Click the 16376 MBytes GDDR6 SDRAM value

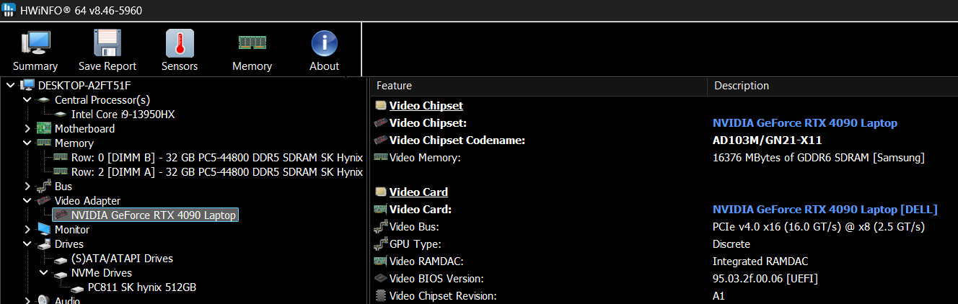pyautogui.click(x=819, y=158)
